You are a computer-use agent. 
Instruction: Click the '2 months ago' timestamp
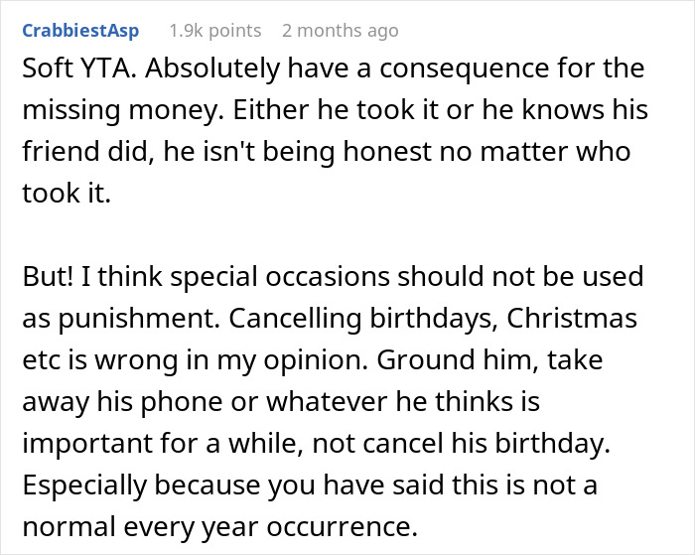[x=340, y=31]
